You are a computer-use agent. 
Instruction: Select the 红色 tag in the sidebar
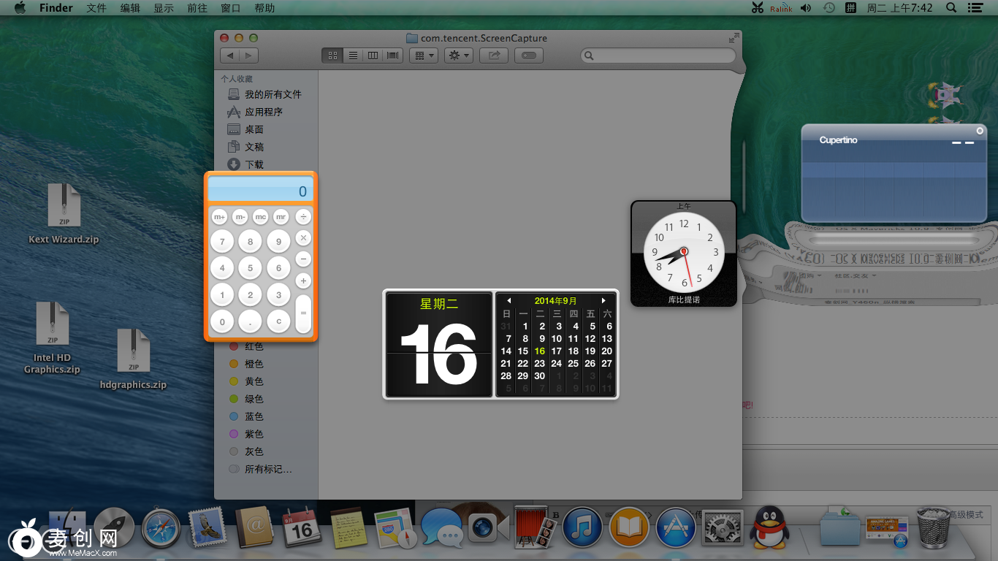click(254, 346)
